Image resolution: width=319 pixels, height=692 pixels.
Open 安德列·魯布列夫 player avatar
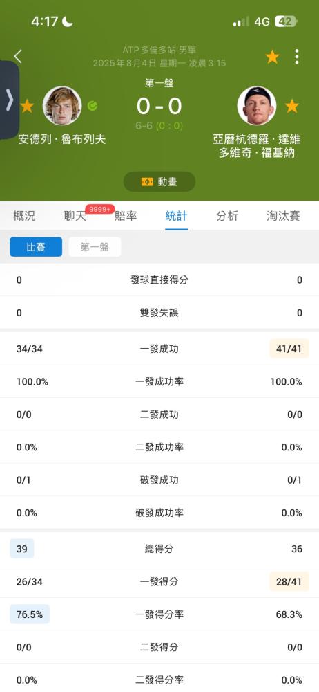click(x=62, y=105)
